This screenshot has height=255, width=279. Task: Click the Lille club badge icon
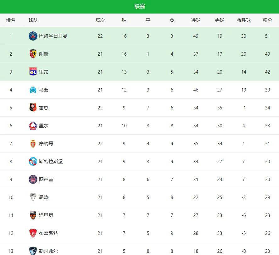(33, 126)
